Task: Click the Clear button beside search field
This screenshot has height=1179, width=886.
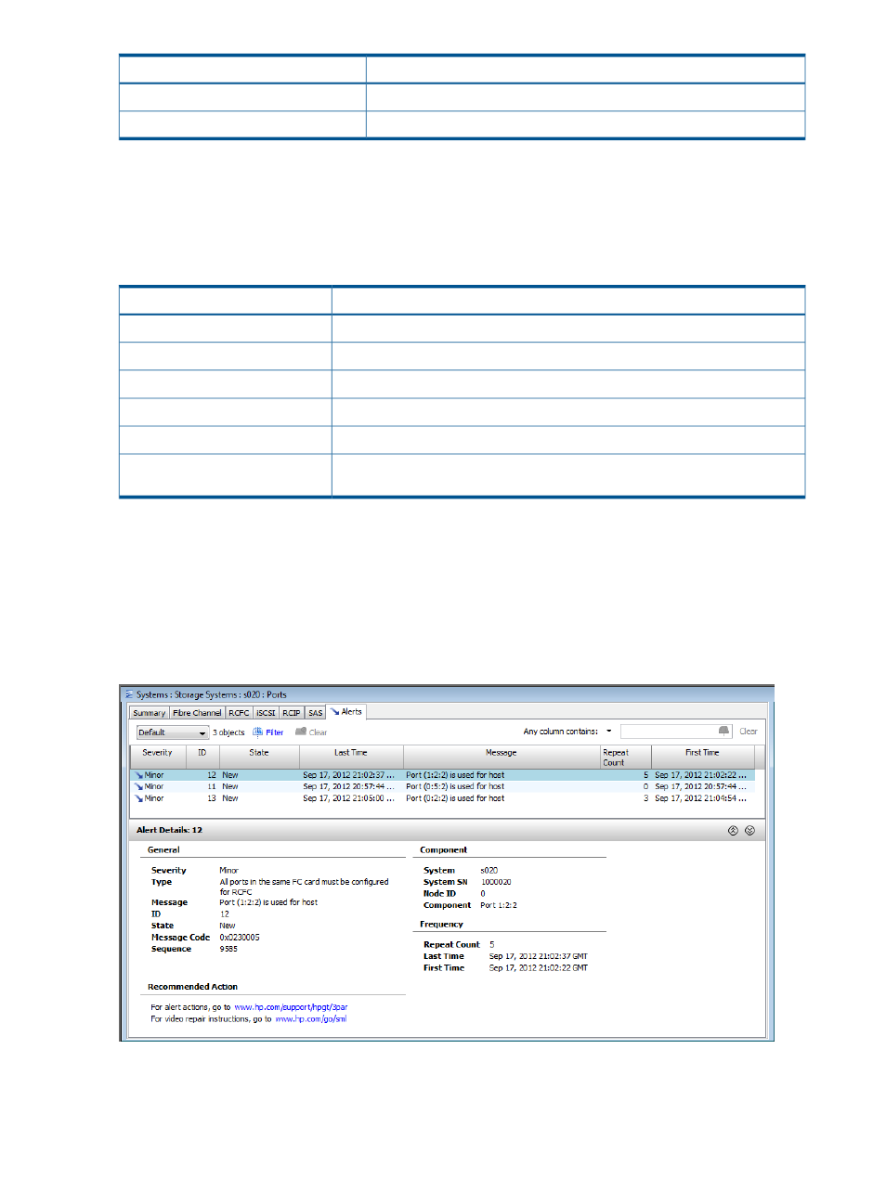Action: [748, 732]
